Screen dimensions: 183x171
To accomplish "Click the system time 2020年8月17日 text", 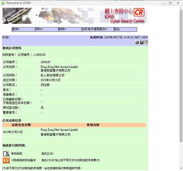I will click(126, 37).
